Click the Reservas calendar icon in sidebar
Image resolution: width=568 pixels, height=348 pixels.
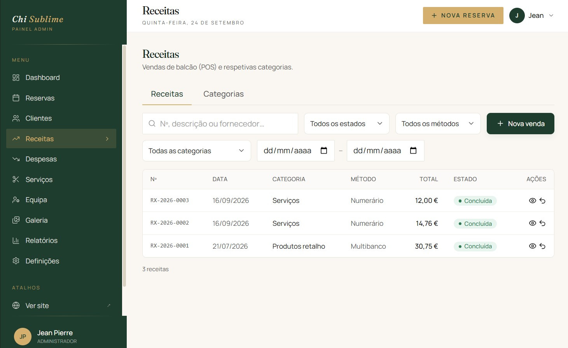(16, 98)
